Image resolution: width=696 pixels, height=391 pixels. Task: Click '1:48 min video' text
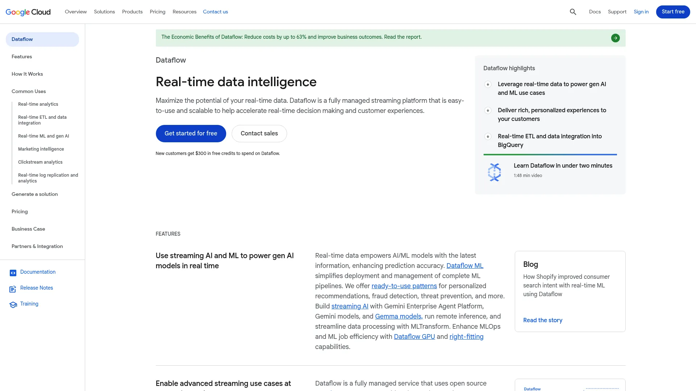pos(528,176)
